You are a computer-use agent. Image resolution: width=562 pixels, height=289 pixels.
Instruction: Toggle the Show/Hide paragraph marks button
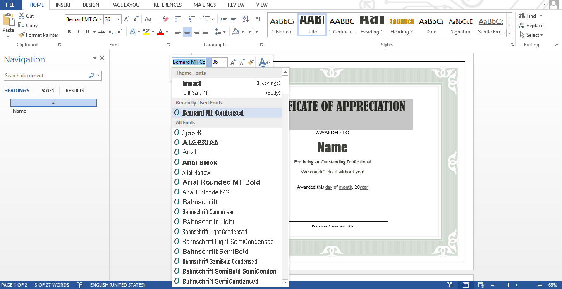point(258,19)
